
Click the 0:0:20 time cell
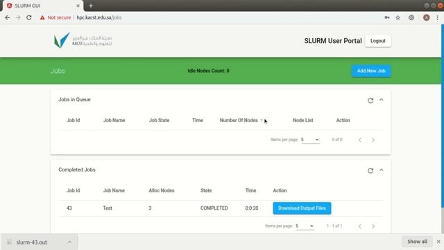[252, 208]
